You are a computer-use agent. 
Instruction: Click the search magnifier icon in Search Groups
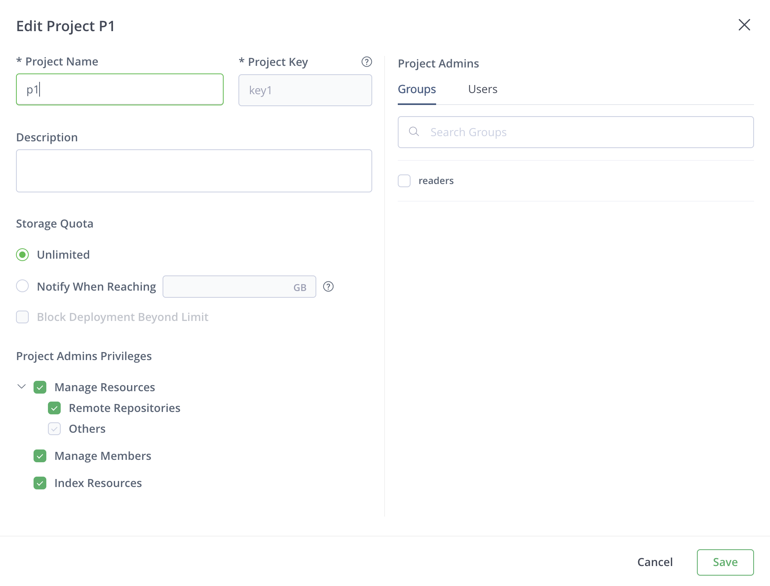tap(414, 132)
